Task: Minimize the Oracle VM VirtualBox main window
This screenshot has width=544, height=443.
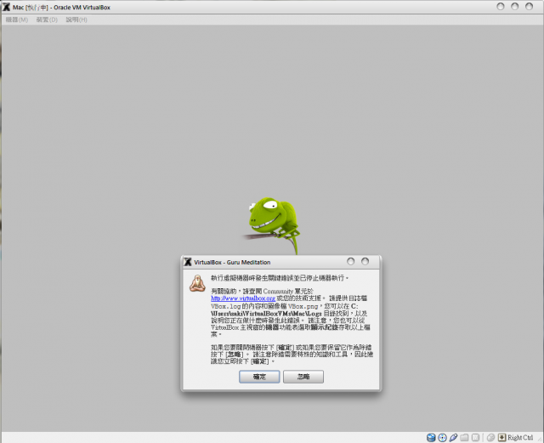Action: pos(501,7)
